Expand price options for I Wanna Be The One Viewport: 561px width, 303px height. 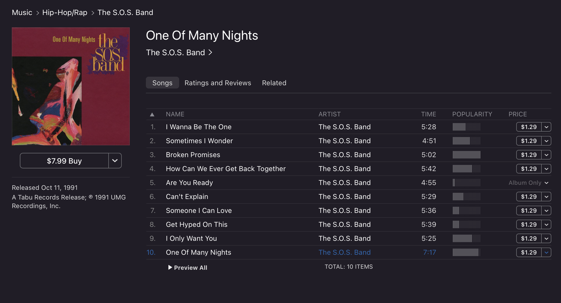(546, 127)
